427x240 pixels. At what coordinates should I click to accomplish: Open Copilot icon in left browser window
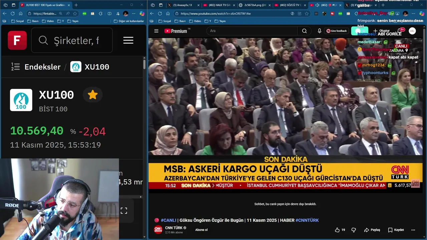coord(142,14)
